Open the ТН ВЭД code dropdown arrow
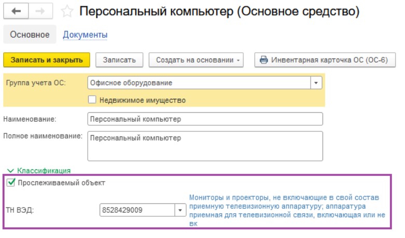The height and width of the screenshot is (238, 405). [180, 210]
